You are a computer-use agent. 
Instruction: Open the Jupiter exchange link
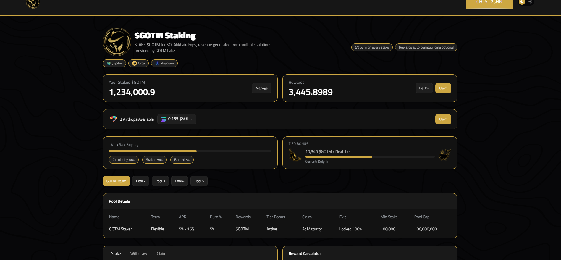pyautogui.click(x=114, y=63)
